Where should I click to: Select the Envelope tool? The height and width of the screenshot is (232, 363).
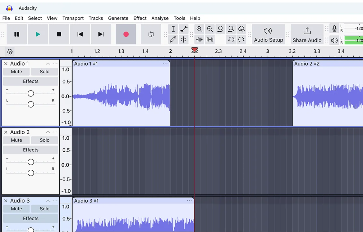click(x=184, y=29)
